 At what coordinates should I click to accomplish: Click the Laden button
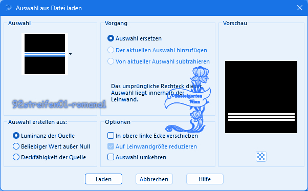pyautogui.click(x=103, y=179)
